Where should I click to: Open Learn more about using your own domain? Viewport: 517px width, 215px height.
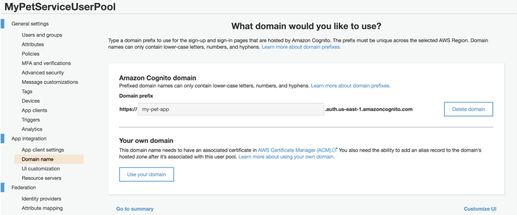pyautogui.click(x=287, y=157)
